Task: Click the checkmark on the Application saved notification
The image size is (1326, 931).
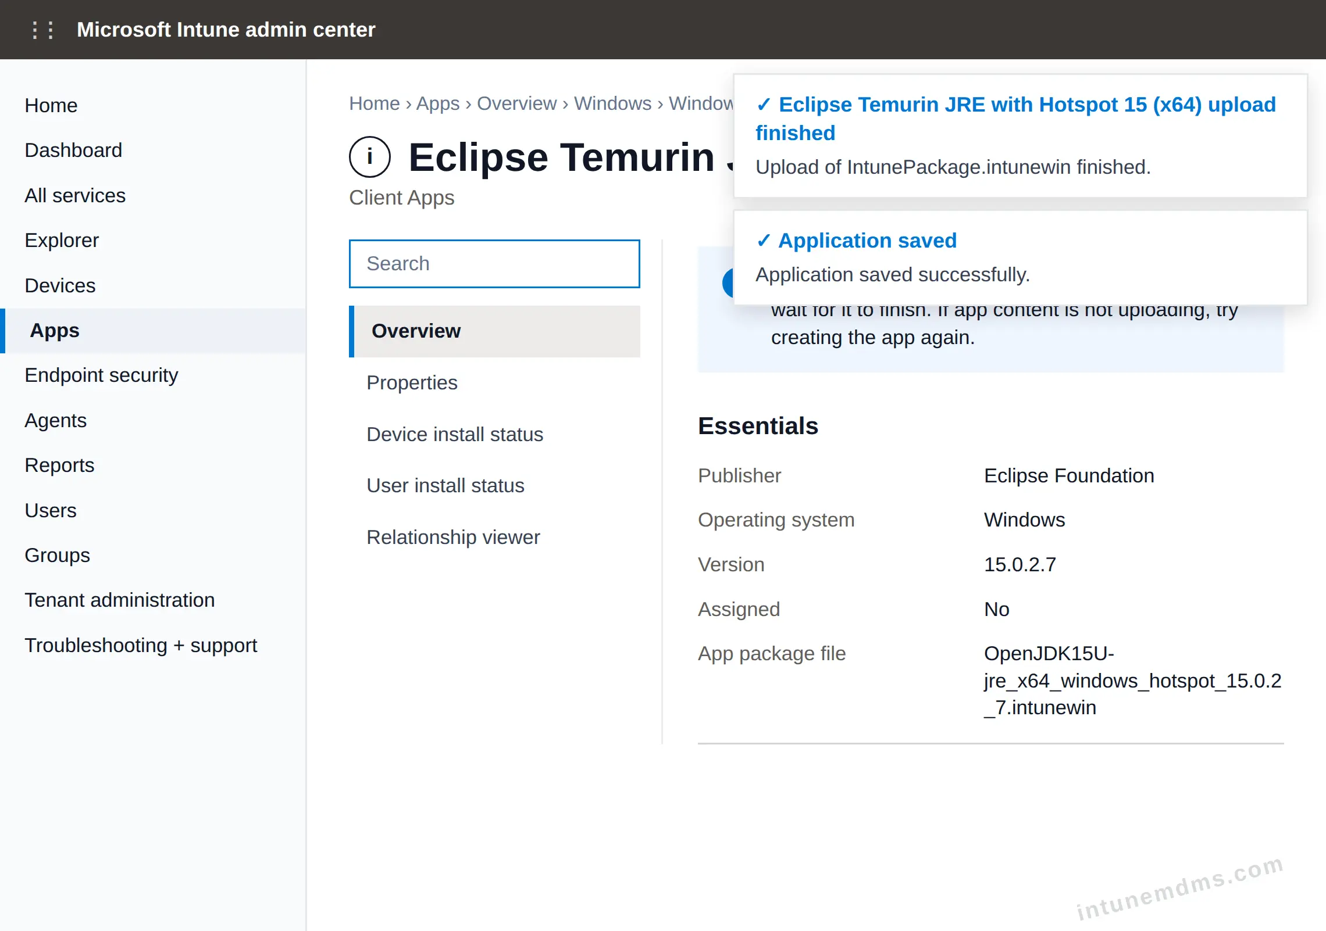Action: click(x=764, y=241)
